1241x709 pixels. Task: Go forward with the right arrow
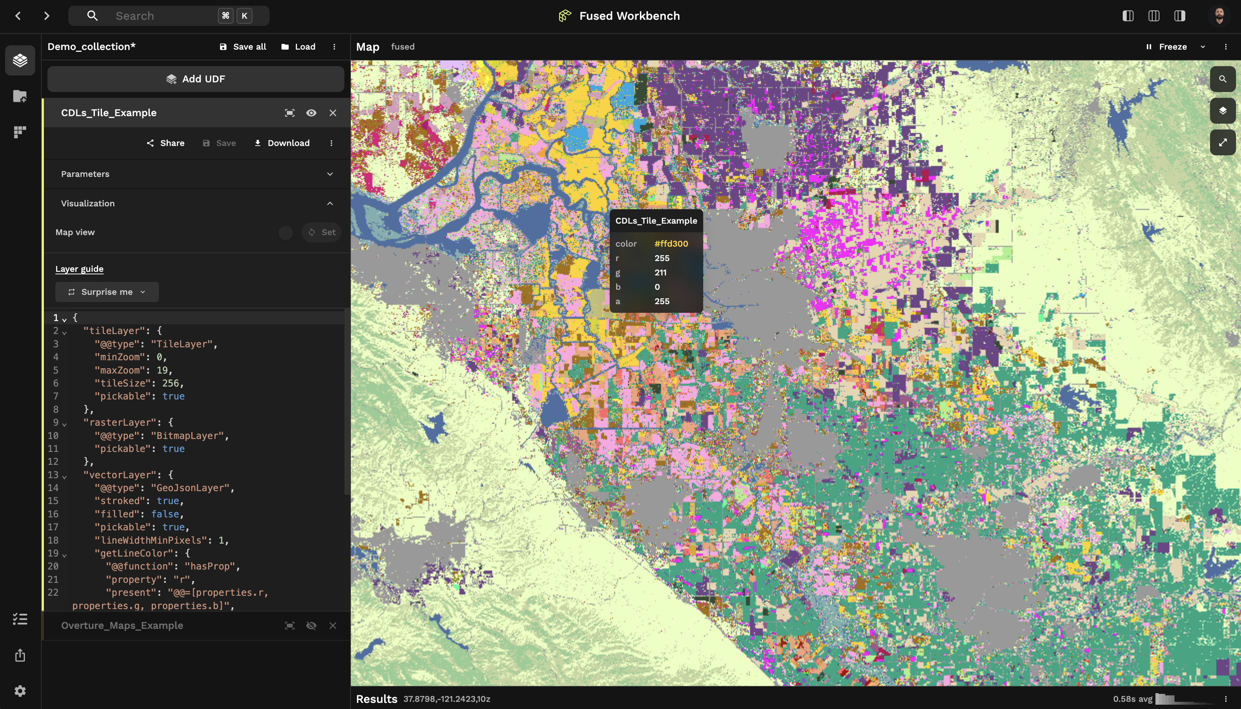(x=47, y=15)
